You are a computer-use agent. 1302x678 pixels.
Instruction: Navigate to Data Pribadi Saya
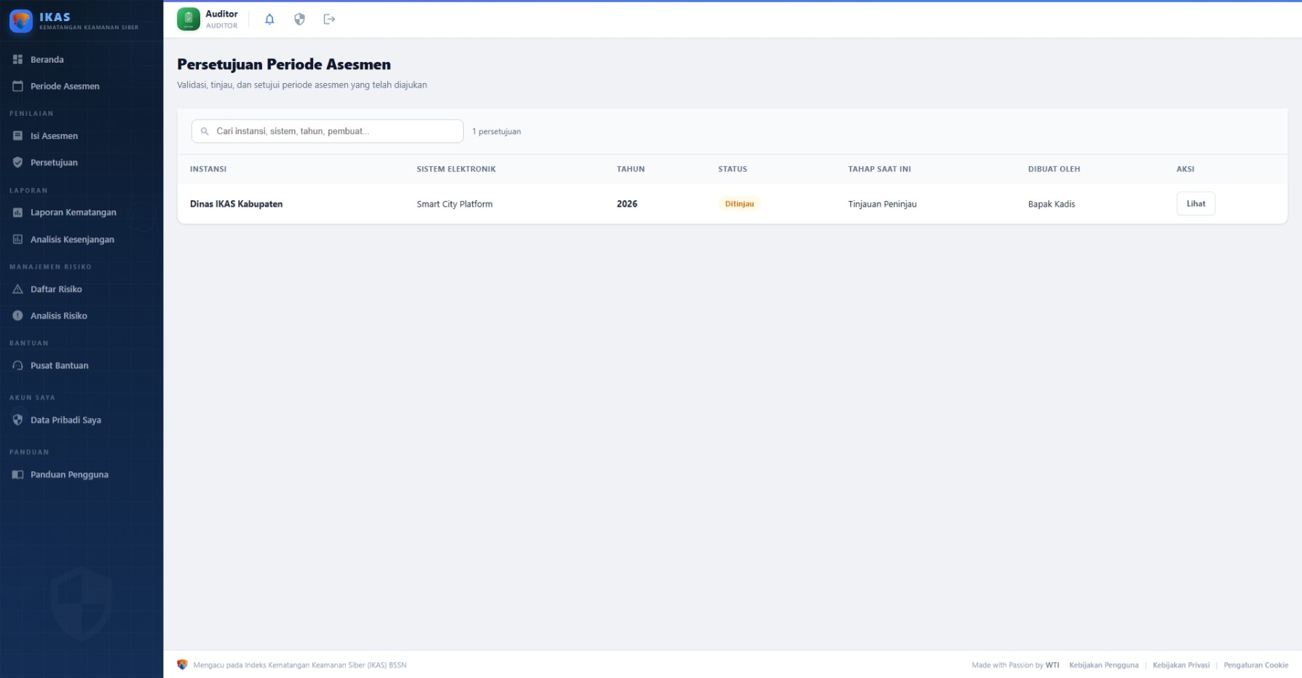[x=66, y=420]
